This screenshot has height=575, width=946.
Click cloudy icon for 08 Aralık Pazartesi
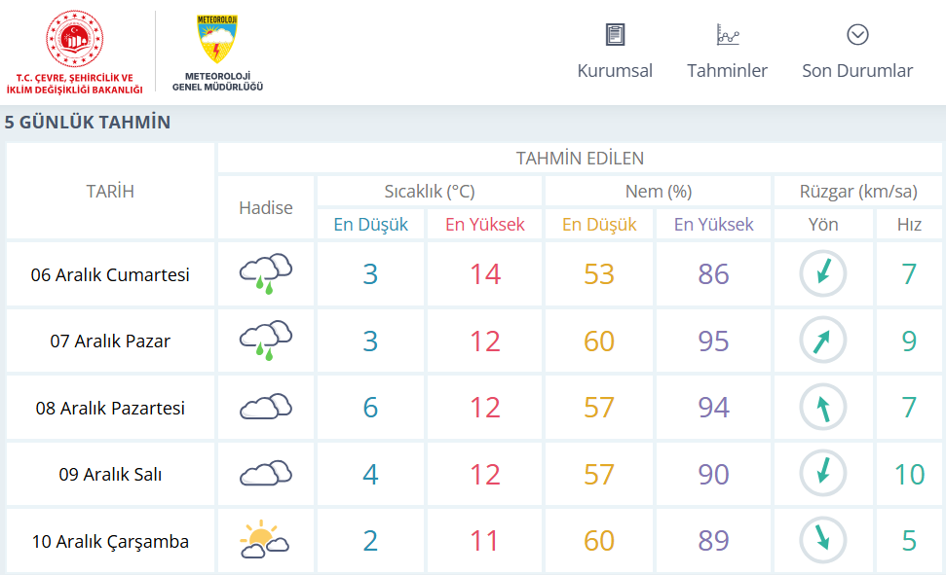266,407
